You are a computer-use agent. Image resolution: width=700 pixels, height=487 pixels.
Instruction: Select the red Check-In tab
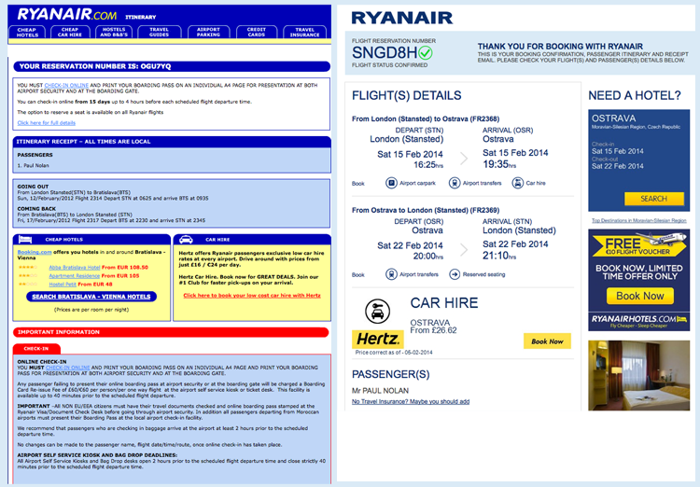point(36,349)
